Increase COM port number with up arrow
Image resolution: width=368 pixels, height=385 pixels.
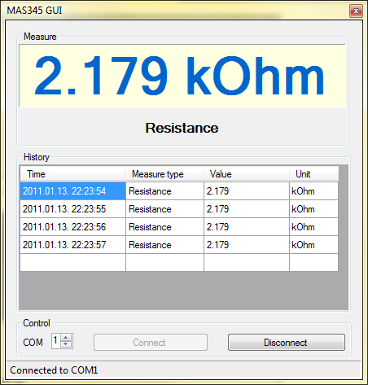coord(66,338)
